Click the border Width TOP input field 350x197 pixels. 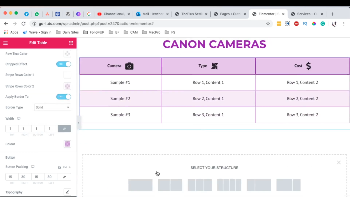[12, 129]
